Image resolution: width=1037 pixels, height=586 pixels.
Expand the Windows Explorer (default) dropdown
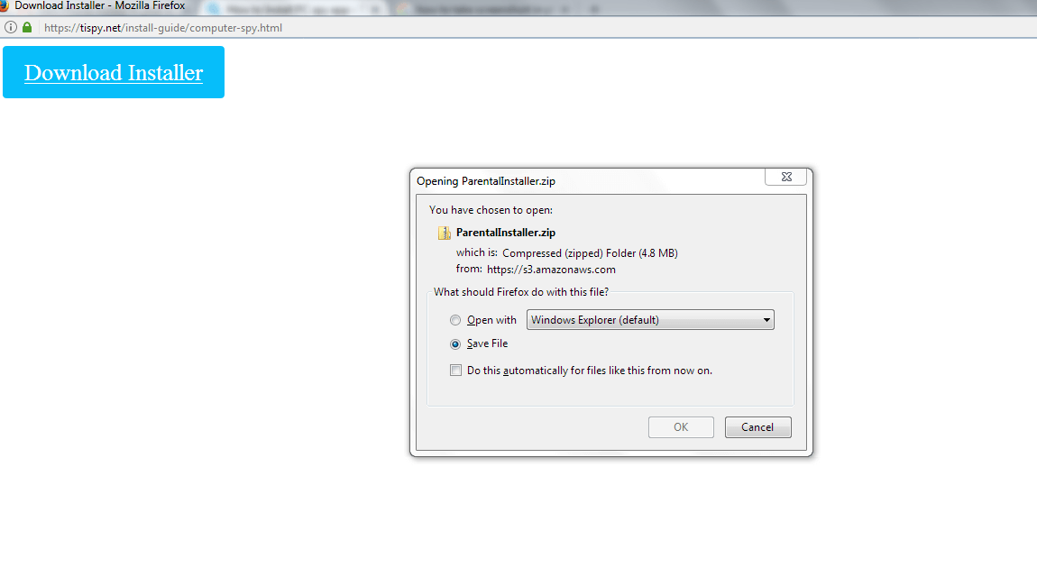click(x=650, y=320)
